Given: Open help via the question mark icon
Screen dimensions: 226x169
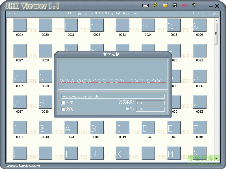Looking at the screenshot, I should pos(194,5).
